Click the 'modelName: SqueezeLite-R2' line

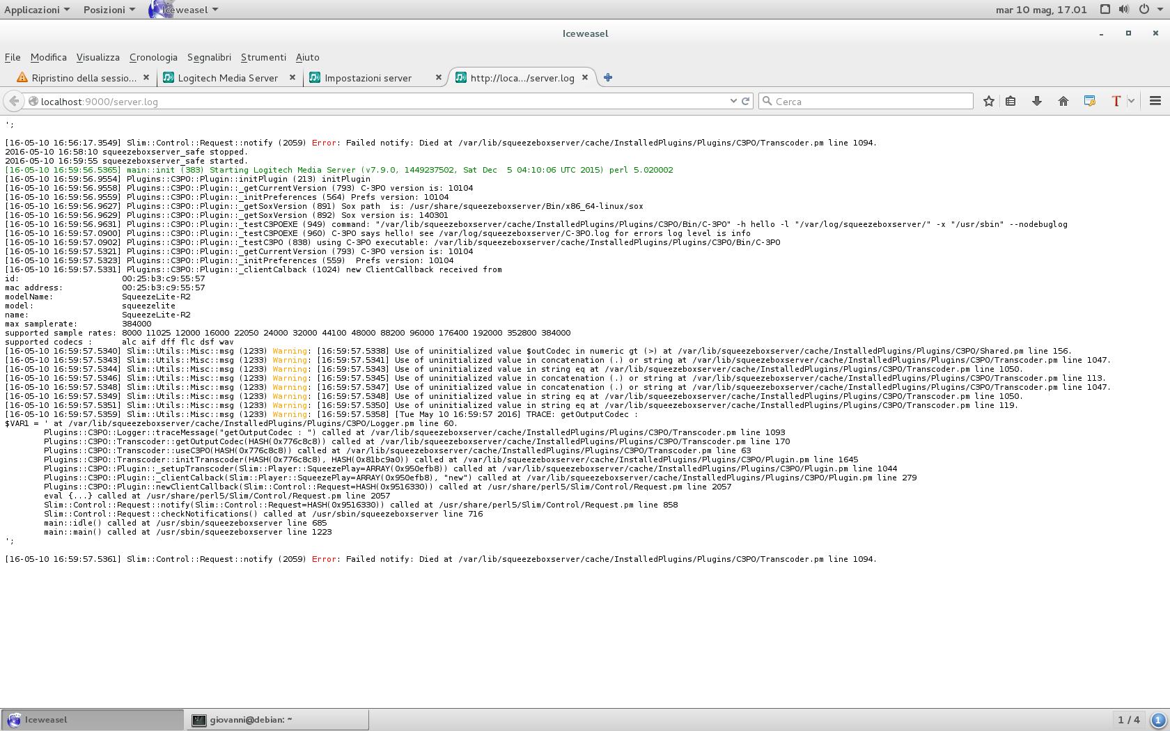pos(97,297)
